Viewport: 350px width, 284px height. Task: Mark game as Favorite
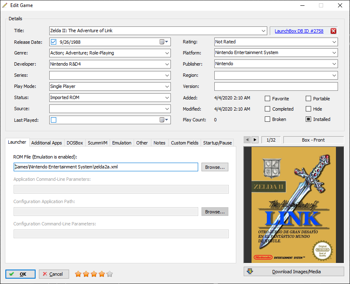267,99
